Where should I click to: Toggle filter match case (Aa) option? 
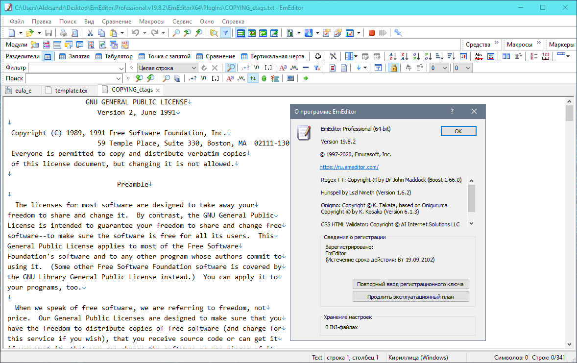pos(283,68)
